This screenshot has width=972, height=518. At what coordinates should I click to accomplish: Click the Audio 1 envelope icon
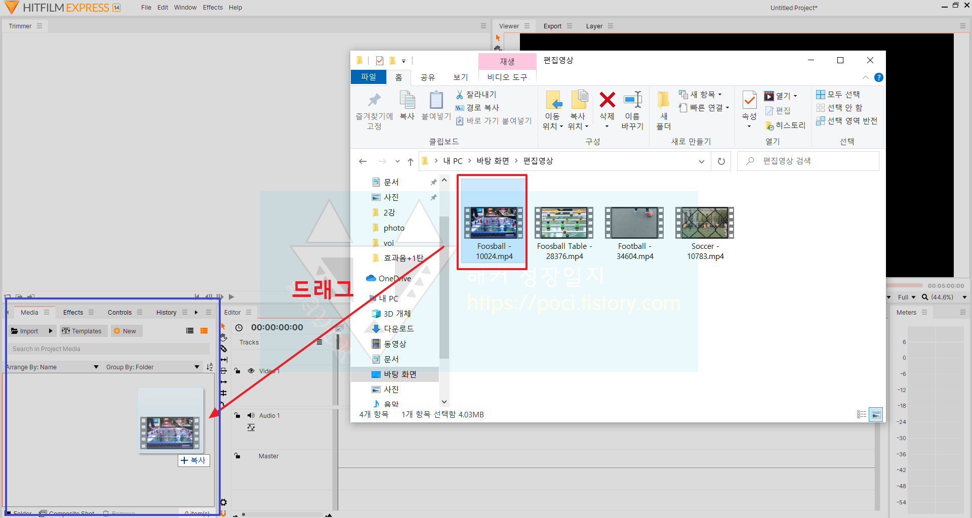251,427
